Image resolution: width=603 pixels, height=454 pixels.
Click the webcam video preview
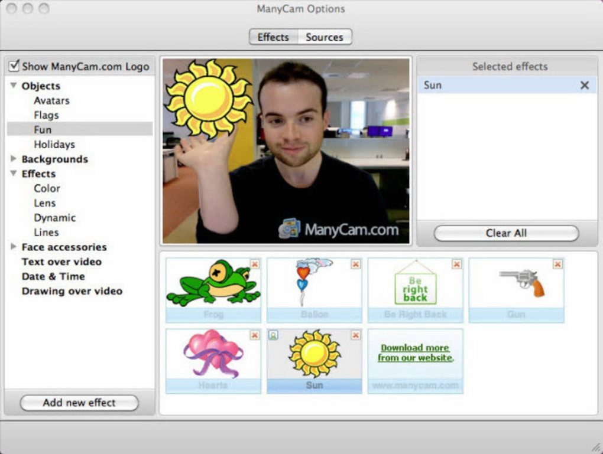point(287,151)
